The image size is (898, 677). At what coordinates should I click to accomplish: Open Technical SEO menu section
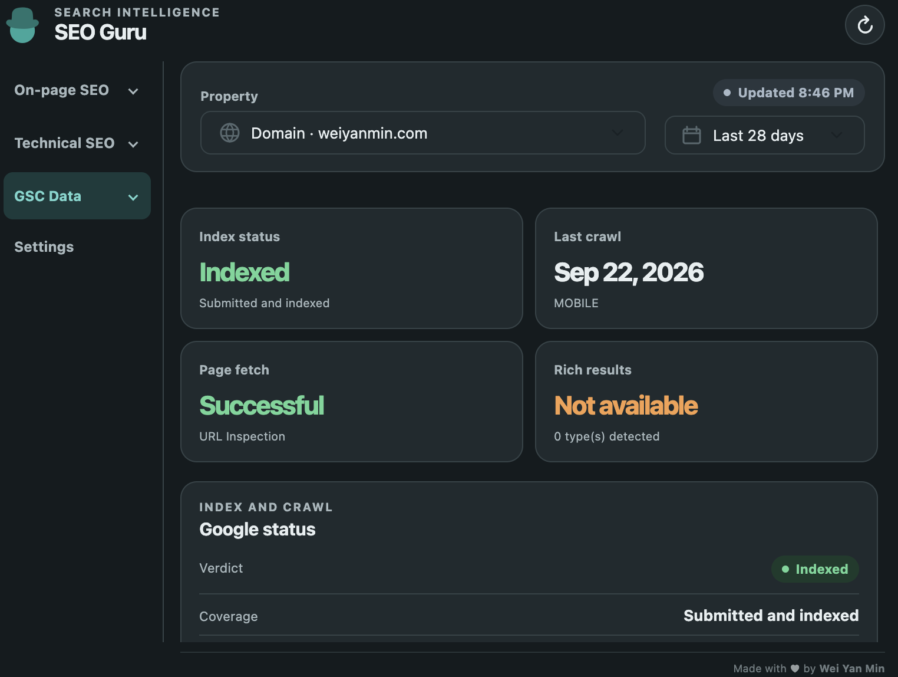click(77, 143)
